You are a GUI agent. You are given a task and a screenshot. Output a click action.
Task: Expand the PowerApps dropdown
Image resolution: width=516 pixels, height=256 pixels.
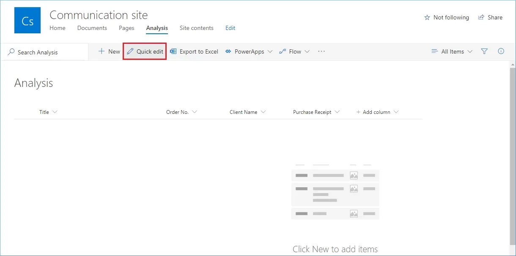249,51
